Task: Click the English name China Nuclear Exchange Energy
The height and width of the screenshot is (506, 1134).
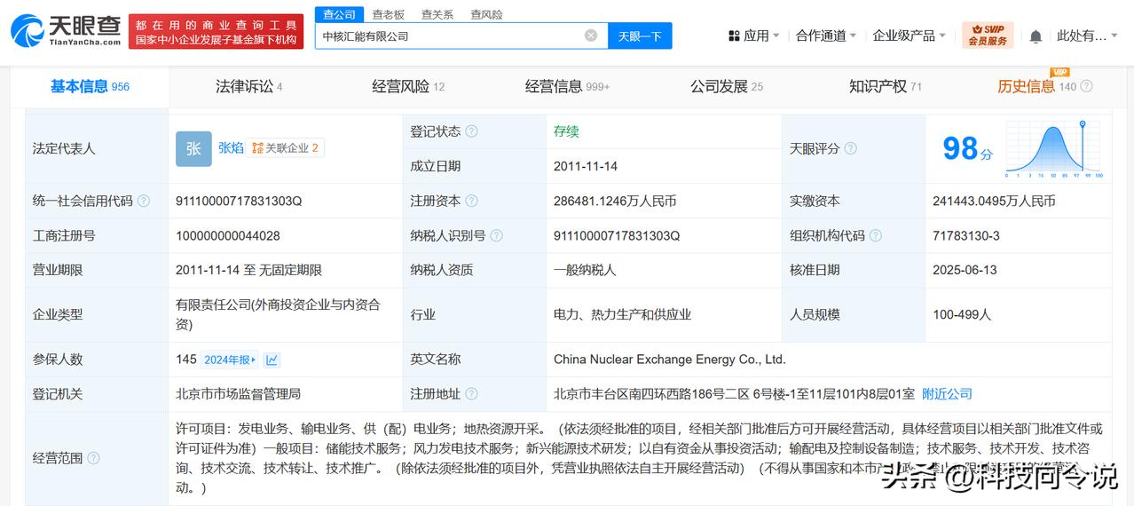Action: pos(670,360)
